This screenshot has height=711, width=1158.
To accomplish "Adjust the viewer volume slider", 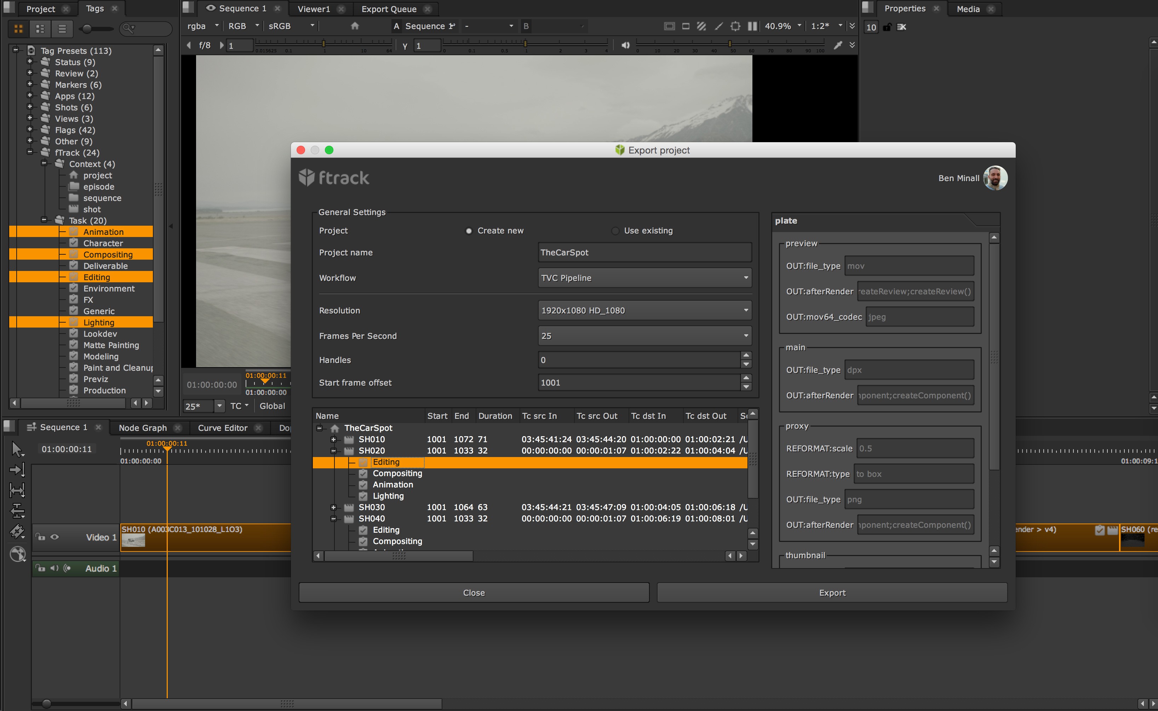I will pos(730,44).
